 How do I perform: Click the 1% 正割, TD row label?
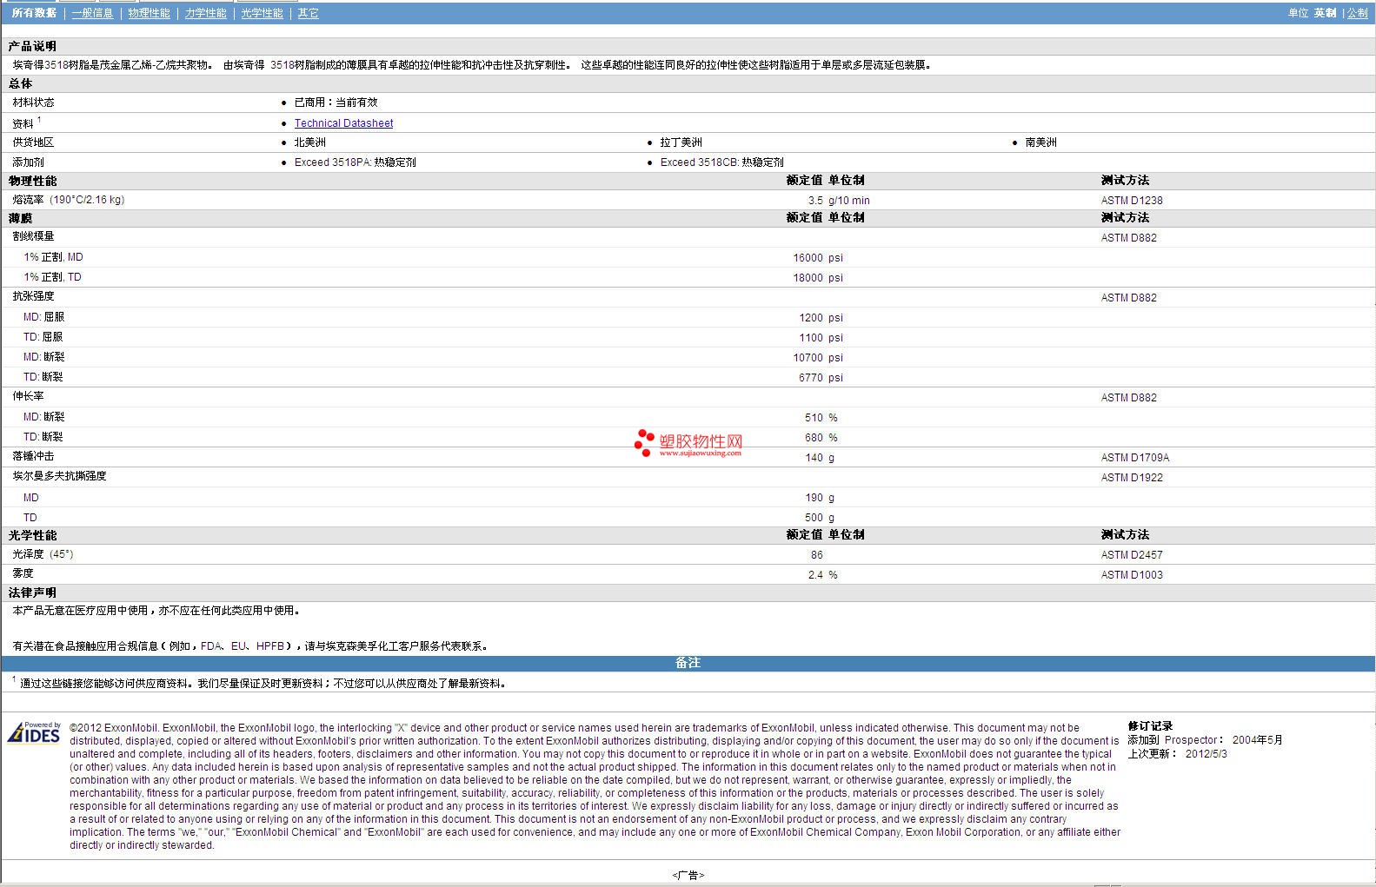click(x=52, y=277)
